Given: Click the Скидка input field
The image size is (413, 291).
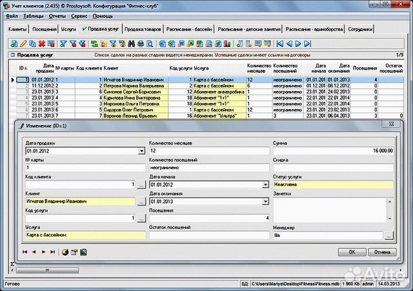Looking at the screenshot, I should click(x=333, y=167).
